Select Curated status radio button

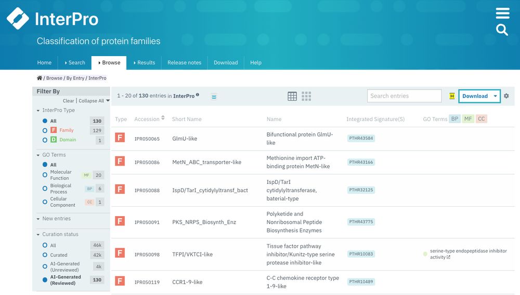pos(45,255)
